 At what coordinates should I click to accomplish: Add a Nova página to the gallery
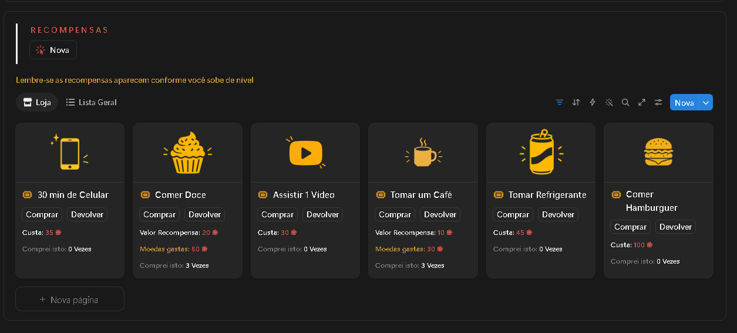coord(70,300)
